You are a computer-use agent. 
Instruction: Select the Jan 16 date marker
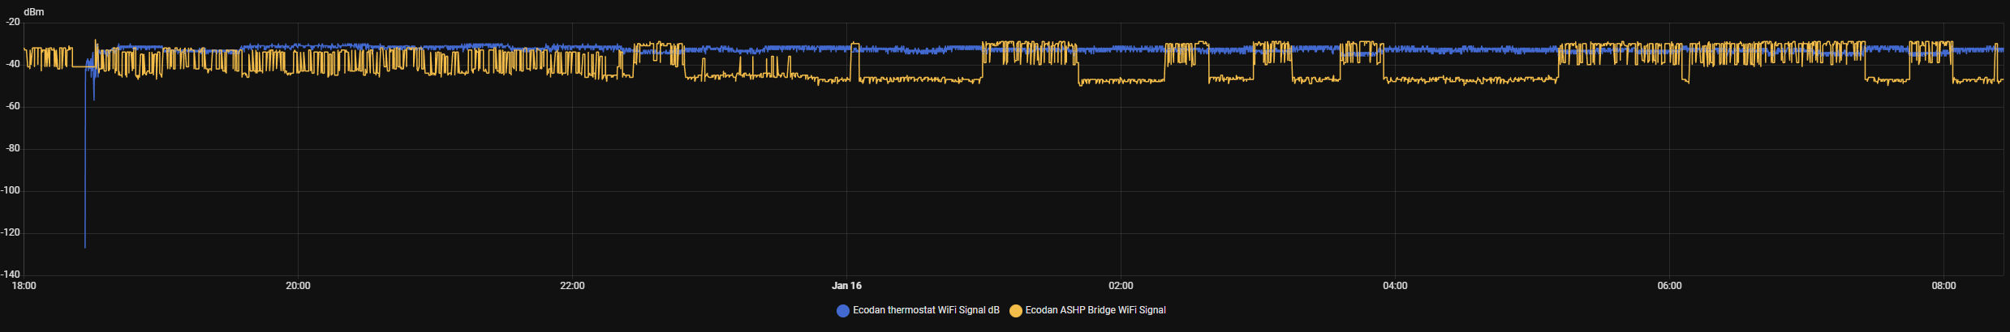click(x=846, y=286)
